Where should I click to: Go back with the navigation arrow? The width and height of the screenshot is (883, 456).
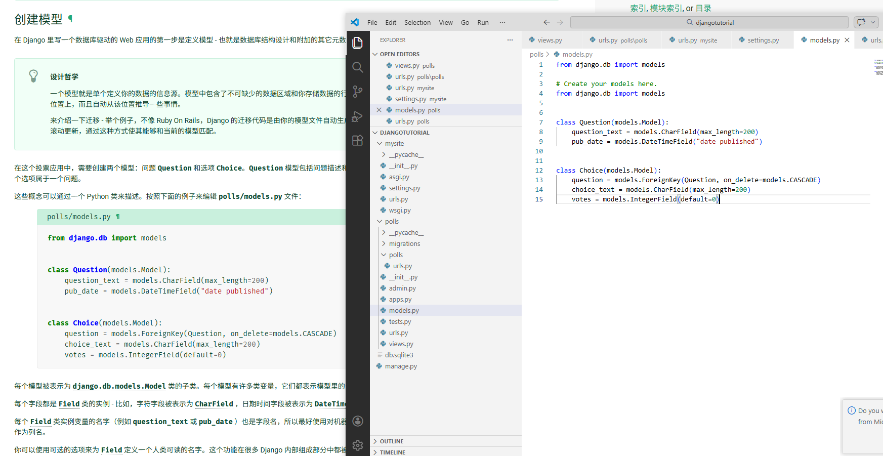point(546,22)
